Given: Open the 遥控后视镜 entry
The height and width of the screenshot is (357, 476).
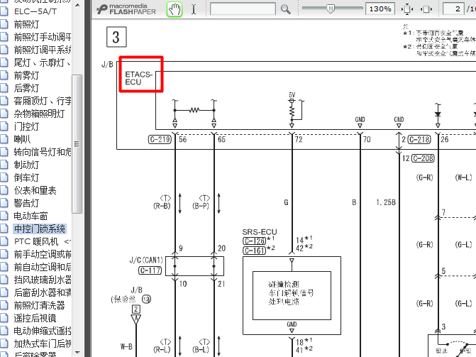Looking at the screenshot, I should tap(35, 318).
